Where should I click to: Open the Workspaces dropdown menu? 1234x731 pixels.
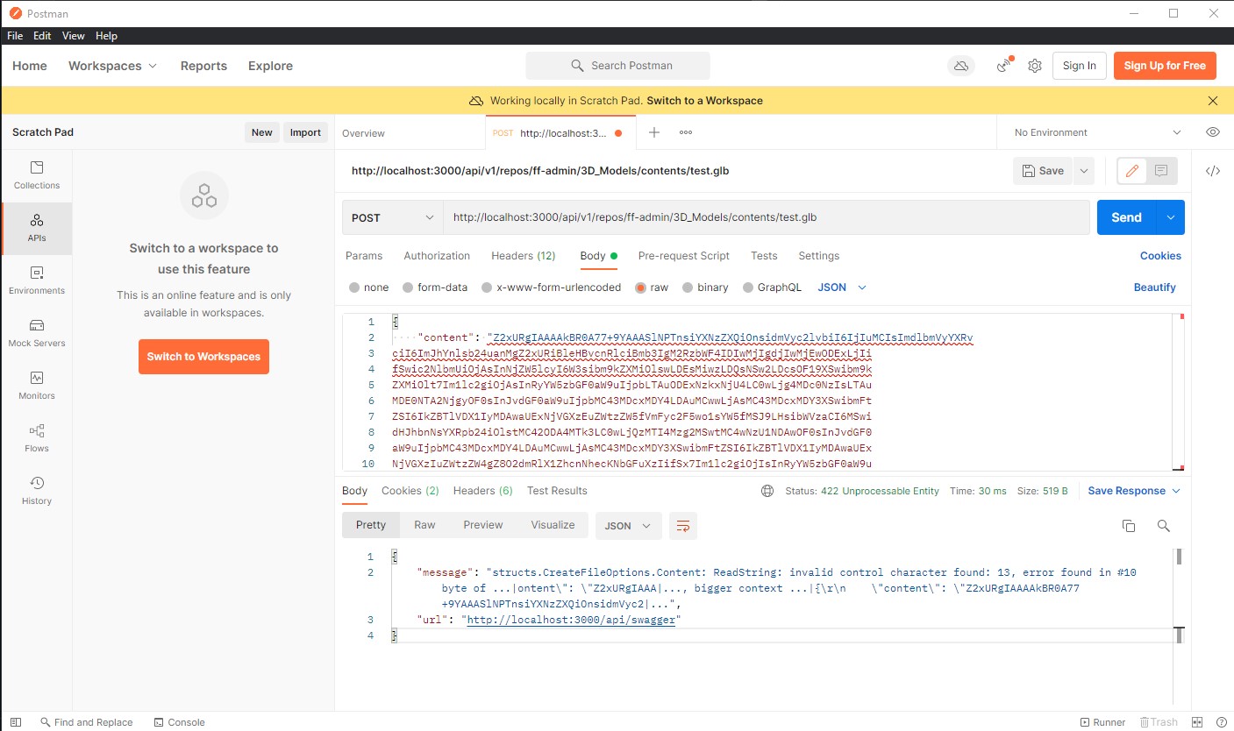[112, 66]
